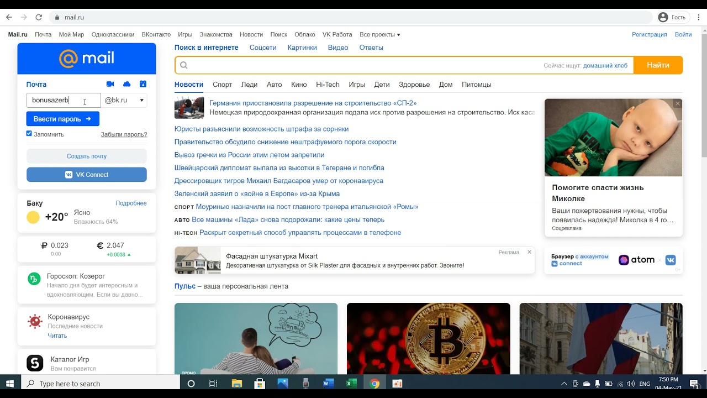The width and height of the screenshot is (707, 398).
Task: Close the Mixart advertisement banner
Action: (529, 252)
